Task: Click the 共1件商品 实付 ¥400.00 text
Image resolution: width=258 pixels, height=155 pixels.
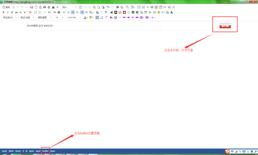Action: point(40,26)
